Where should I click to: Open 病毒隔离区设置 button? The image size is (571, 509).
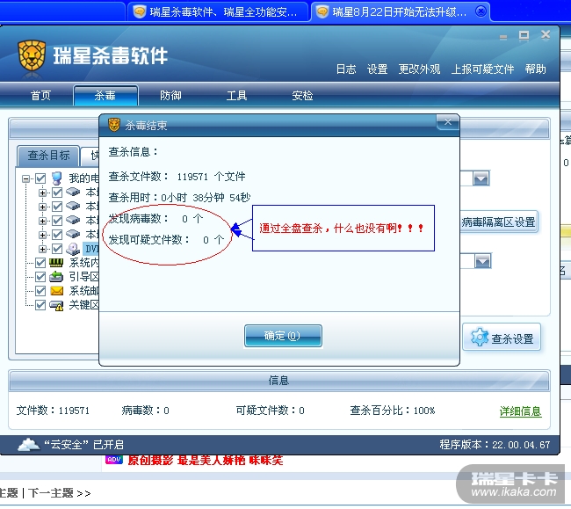498,222
